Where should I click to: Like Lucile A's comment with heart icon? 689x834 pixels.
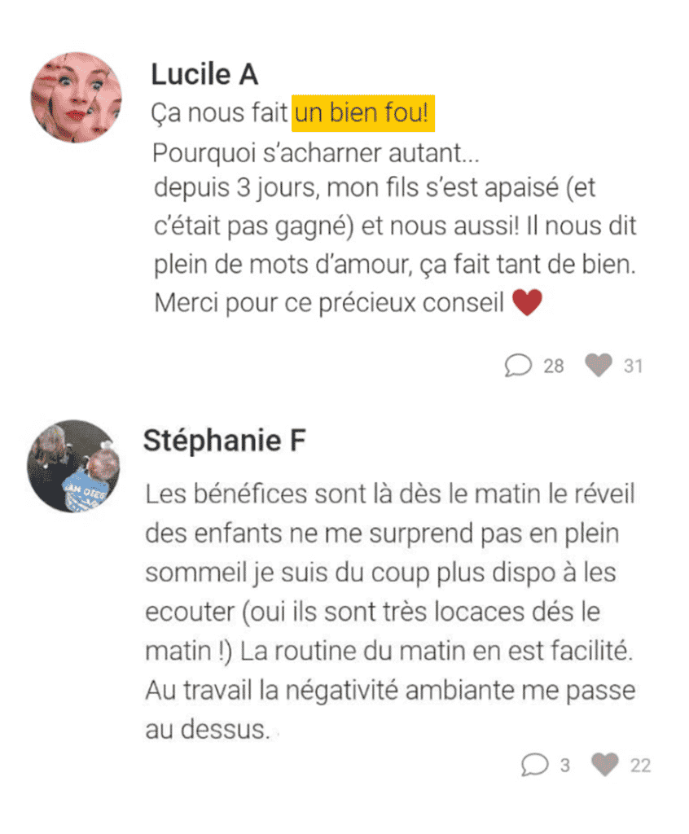click(598, 366)
